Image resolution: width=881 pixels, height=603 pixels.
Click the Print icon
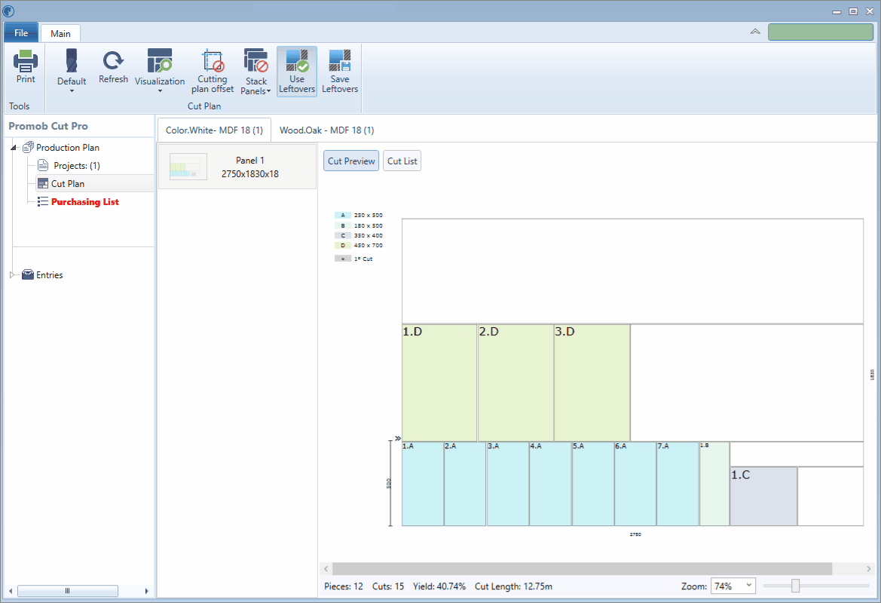pos(26,61)
